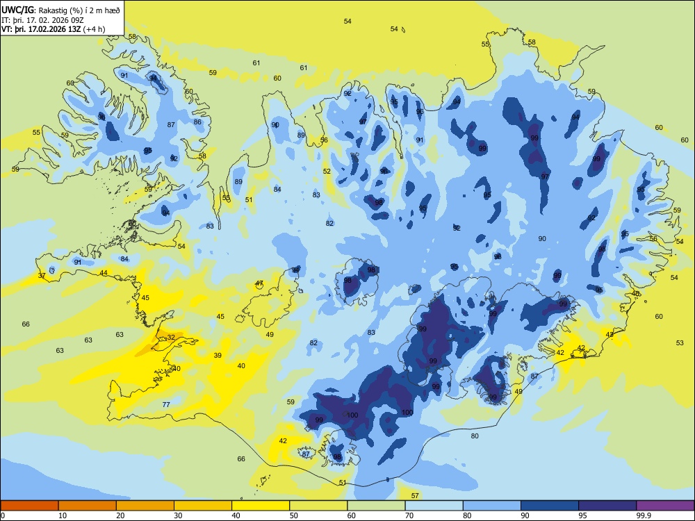The height and width of the screenshot is (521, 695).
Task: Select the orange 10–20 legend color band
Action: click(88, 506)
